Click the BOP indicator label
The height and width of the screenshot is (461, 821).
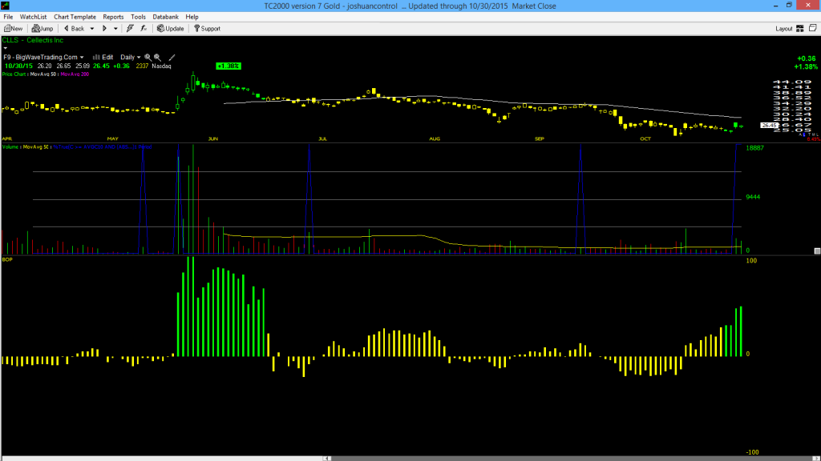(x=6, y=259)
